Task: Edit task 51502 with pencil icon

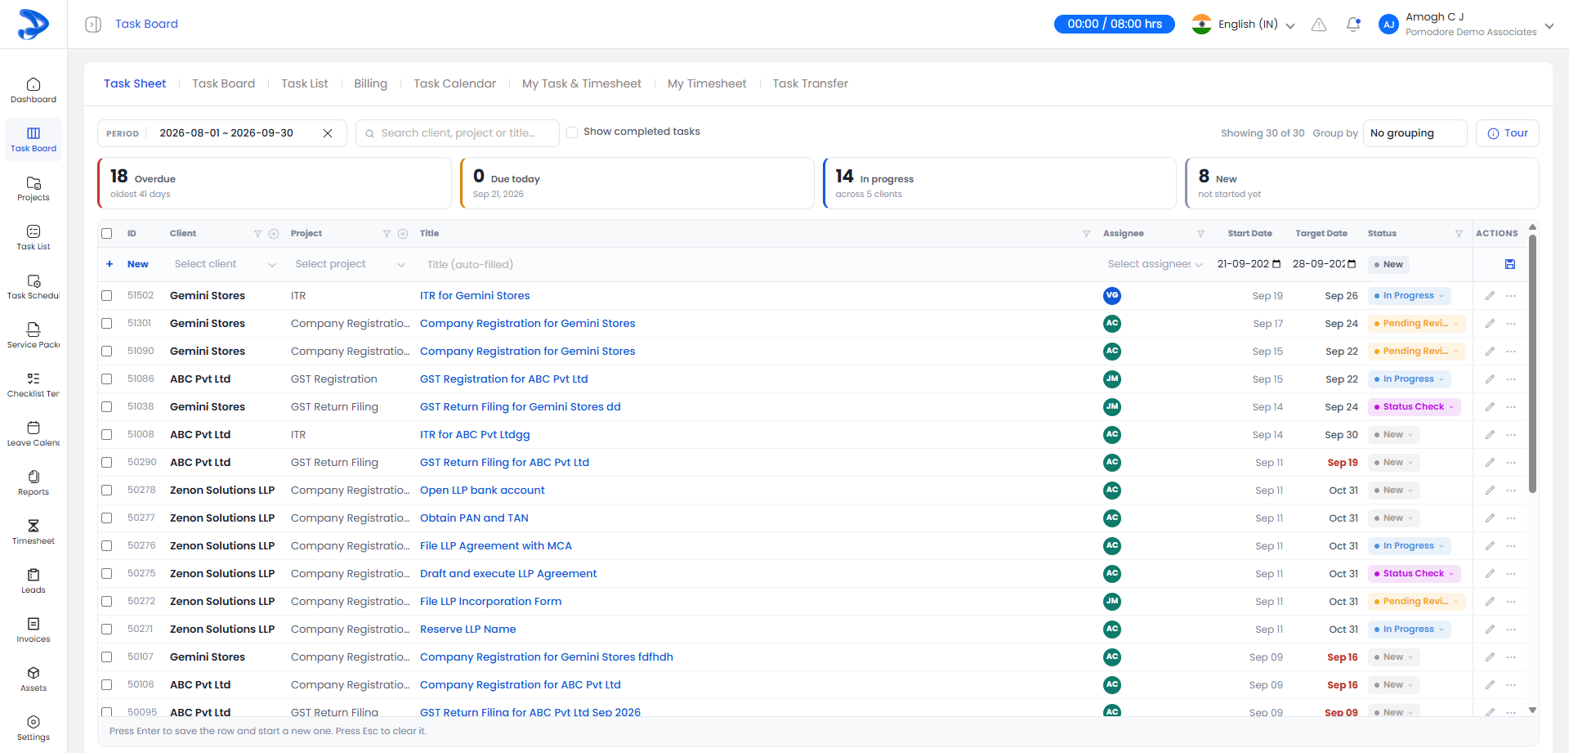Action: 1490,296
